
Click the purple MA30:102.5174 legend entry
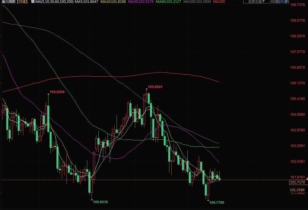click(141, 2)
